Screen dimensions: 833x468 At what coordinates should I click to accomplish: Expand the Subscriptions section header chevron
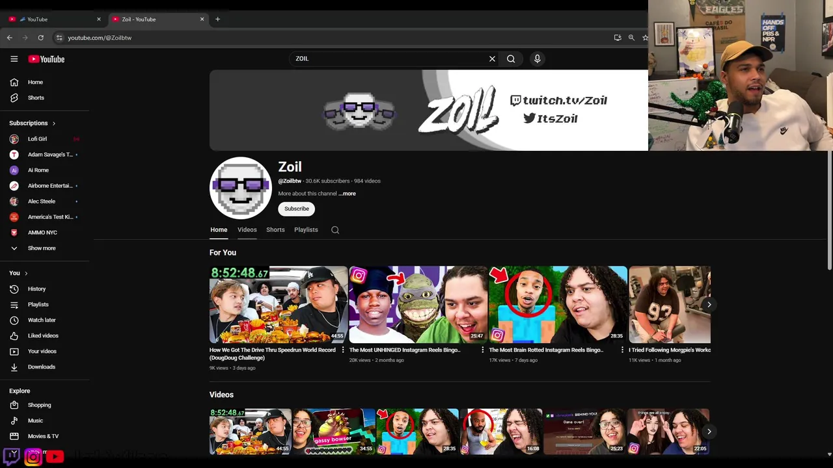point(53,123)
